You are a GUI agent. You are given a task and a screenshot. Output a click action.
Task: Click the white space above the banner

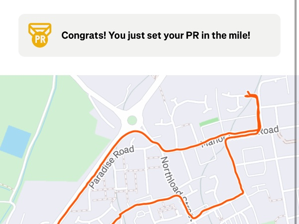(149, 6)
